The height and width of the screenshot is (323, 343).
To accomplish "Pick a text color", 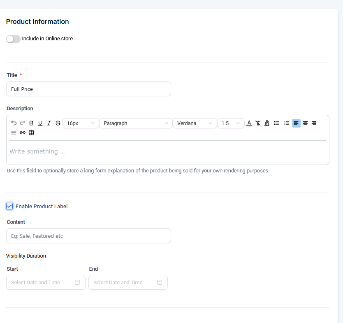I will (x=249, y=123).
